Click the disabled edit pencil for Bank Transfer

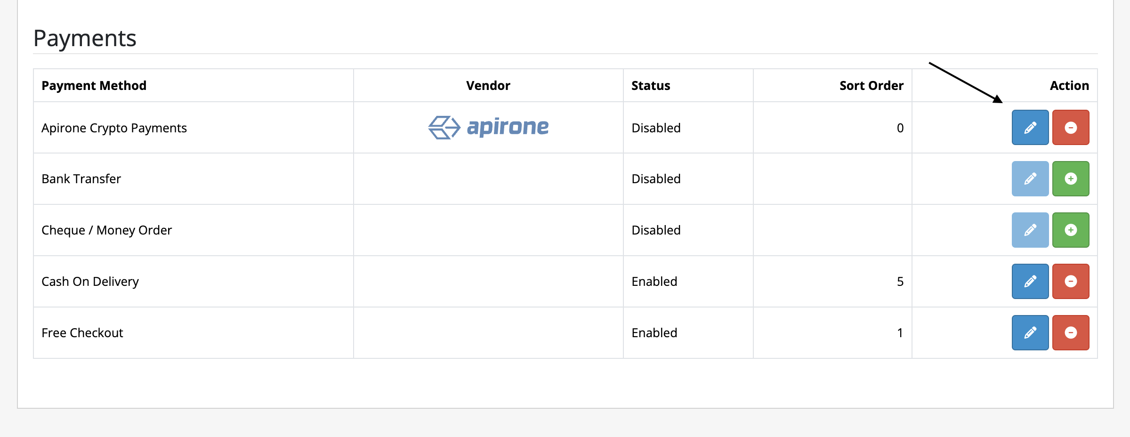pyautogui.click(x=1030, y=179)
